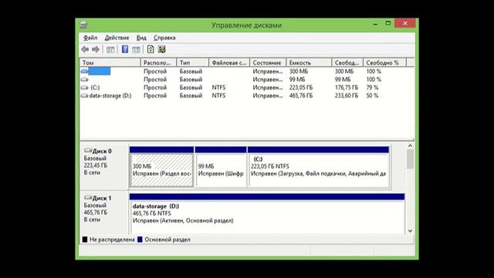494x278 pixels.
Task: Click the blue Основной раздел legend swatch
Action: (140, 239)
